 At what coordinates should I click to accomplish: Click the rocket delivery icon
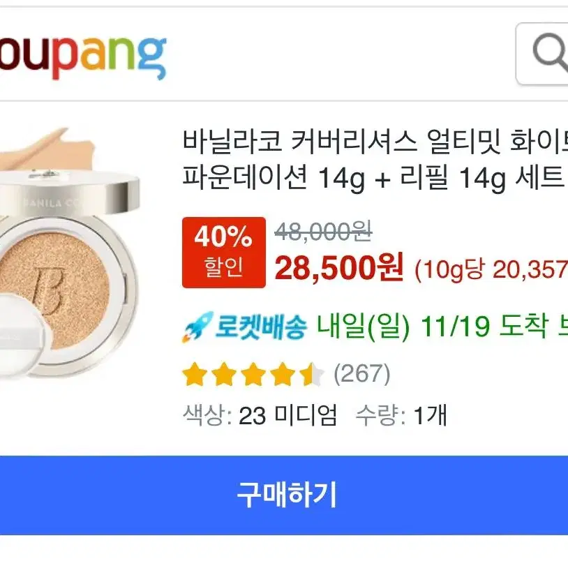pos(197,327)
